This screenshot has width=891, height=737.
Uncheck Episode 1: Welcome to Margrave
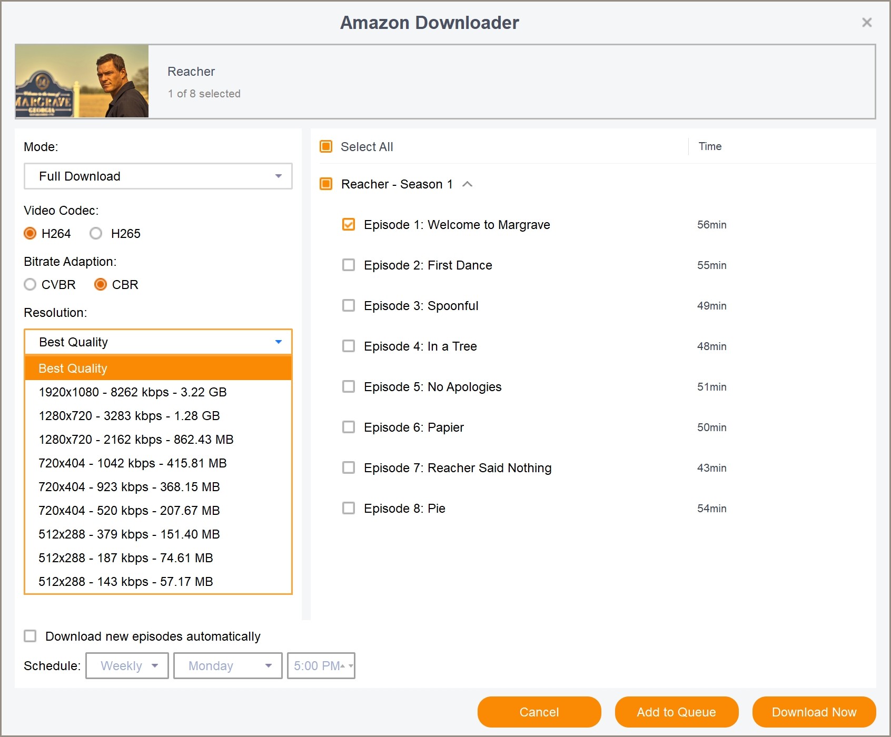pos(349,225)
